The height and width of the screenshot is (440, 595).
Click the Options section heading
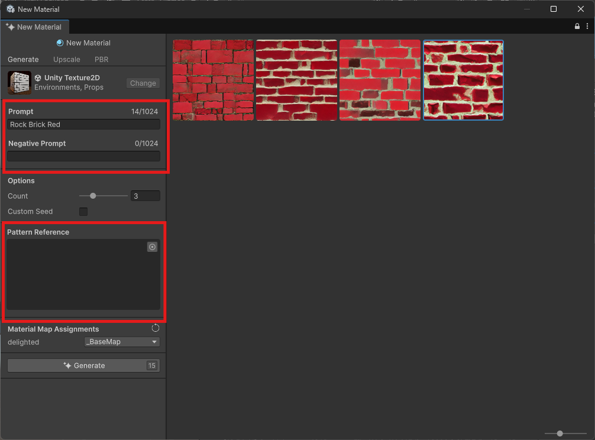coord(21,181)
